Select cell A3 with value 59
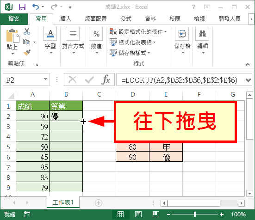 pos(32,127)
